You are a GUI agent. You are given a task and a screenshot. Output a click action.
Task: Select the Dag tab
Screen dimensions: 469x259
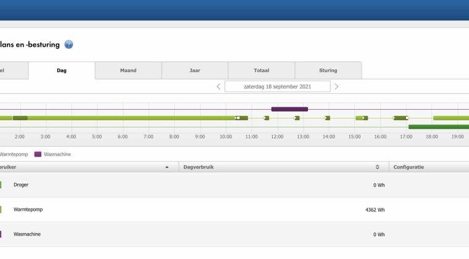point(62,71)
